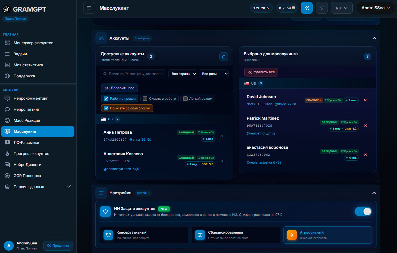Enable the Лёгкий режим checkbox
397x253 pixels.
pyautogui.click(x=185, y=99)
